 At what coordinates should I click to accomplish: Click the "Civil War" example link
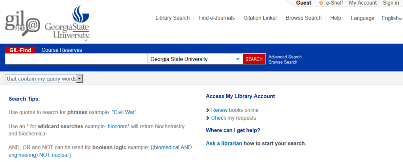pos(124,112)
